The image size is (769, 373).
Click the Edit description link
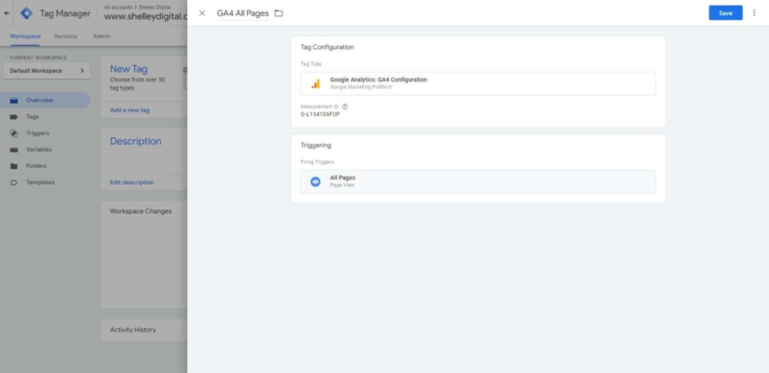click(x=132, y=182)
